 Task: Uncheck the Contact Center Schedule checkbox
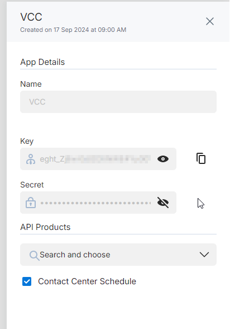27,281
